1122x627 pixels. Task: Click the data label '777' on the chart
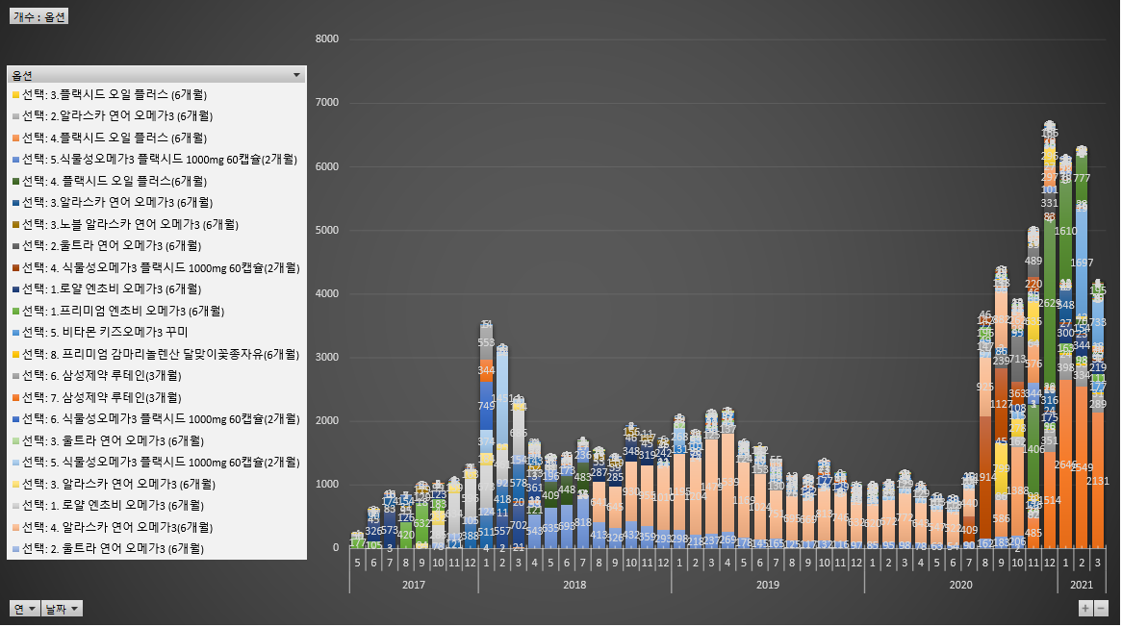(1082, 178)
